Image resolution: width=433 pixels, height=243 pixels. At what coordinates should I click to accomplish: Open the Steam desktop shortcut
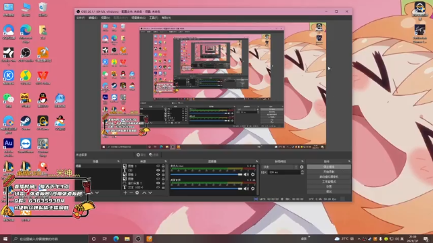coord(26,123)
